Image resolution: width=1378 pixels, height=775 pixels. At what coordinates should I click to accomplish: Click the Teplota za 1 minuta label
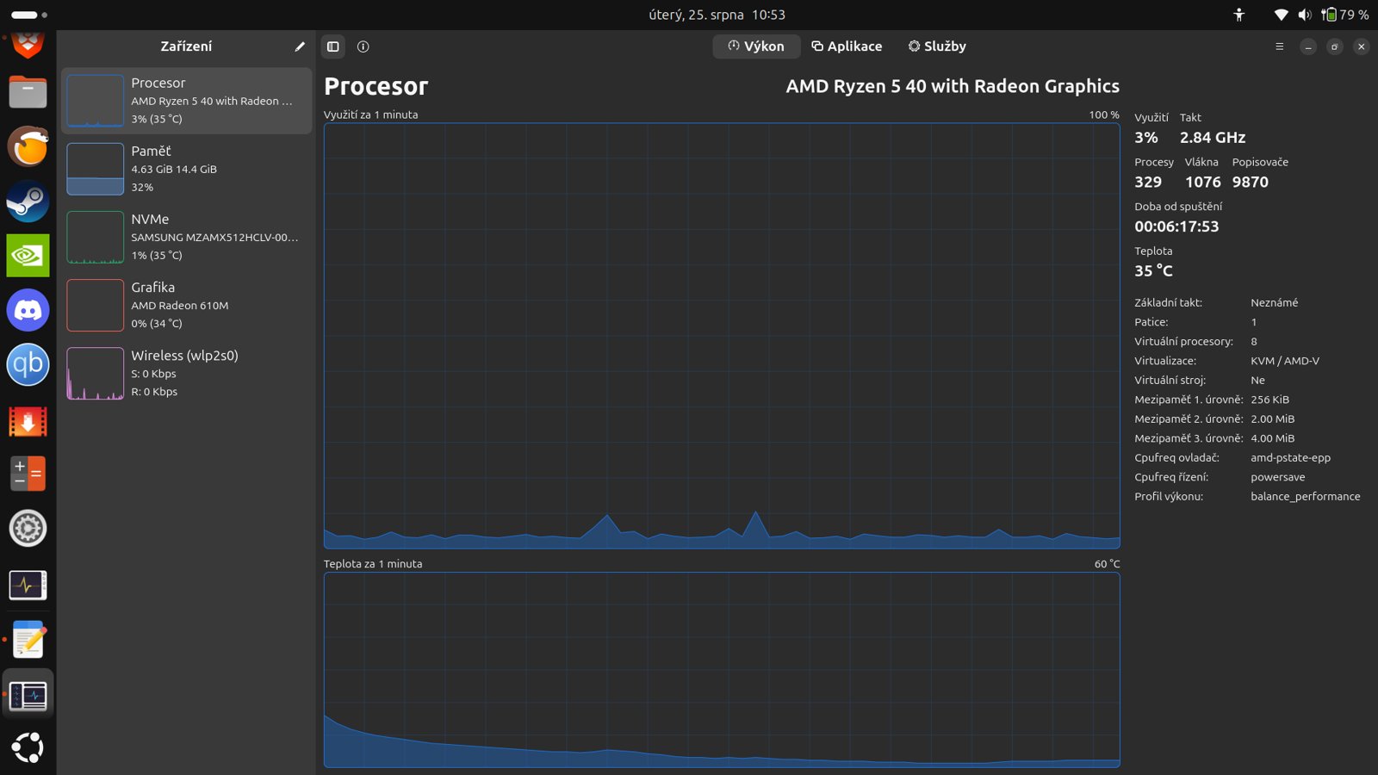[x=373, y=564]
